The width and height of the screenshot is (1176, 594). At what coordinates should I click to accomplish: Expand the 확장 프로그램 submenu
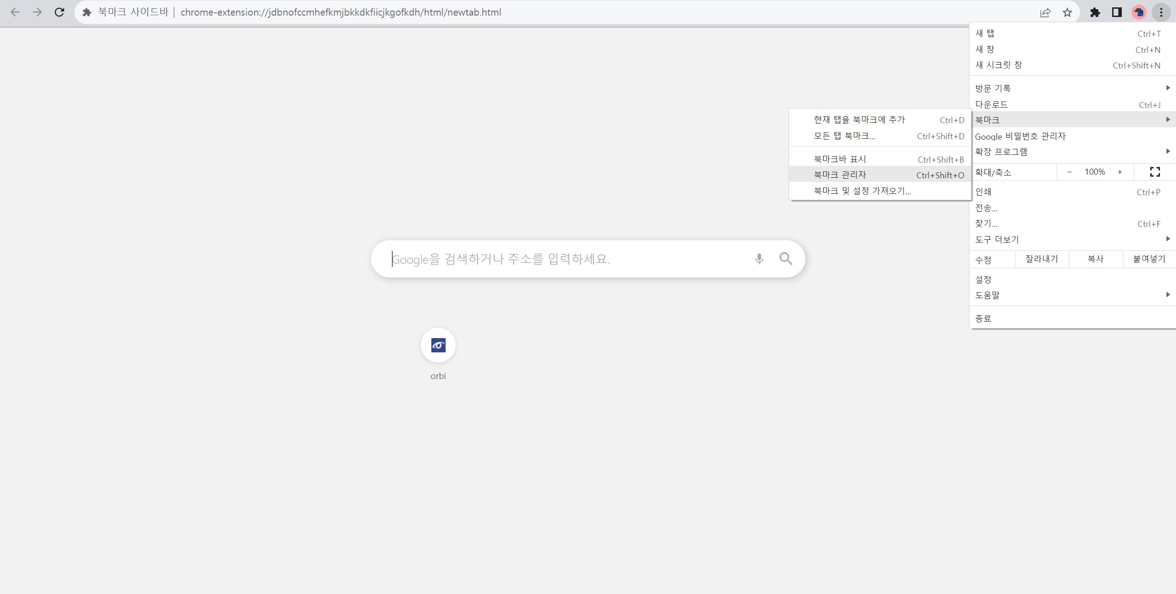[1073, 152]
